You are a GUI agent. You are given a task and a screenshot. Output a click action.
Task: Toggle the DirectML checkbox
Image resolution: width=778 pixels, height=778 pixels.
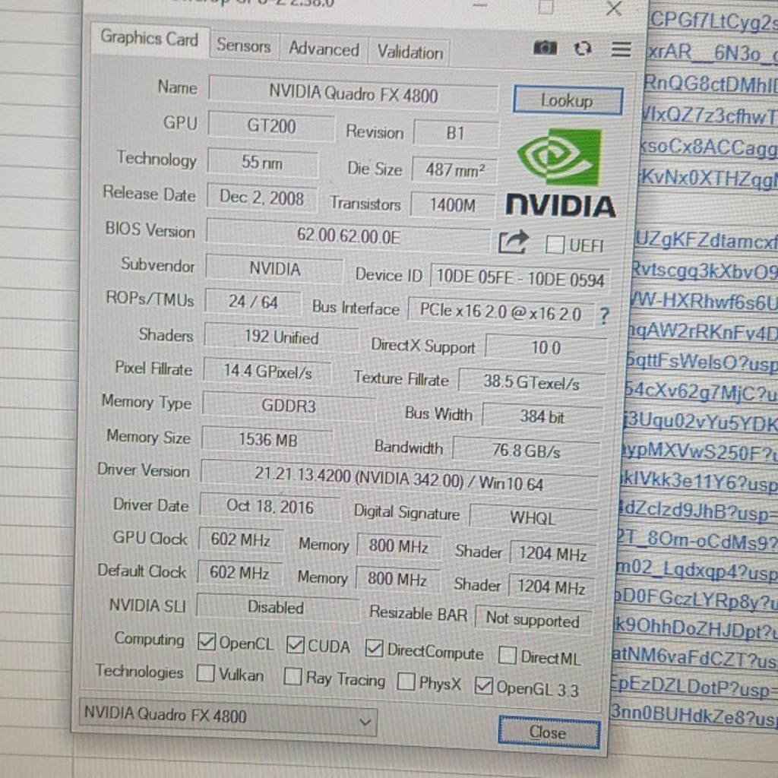[x=507, y=654]
